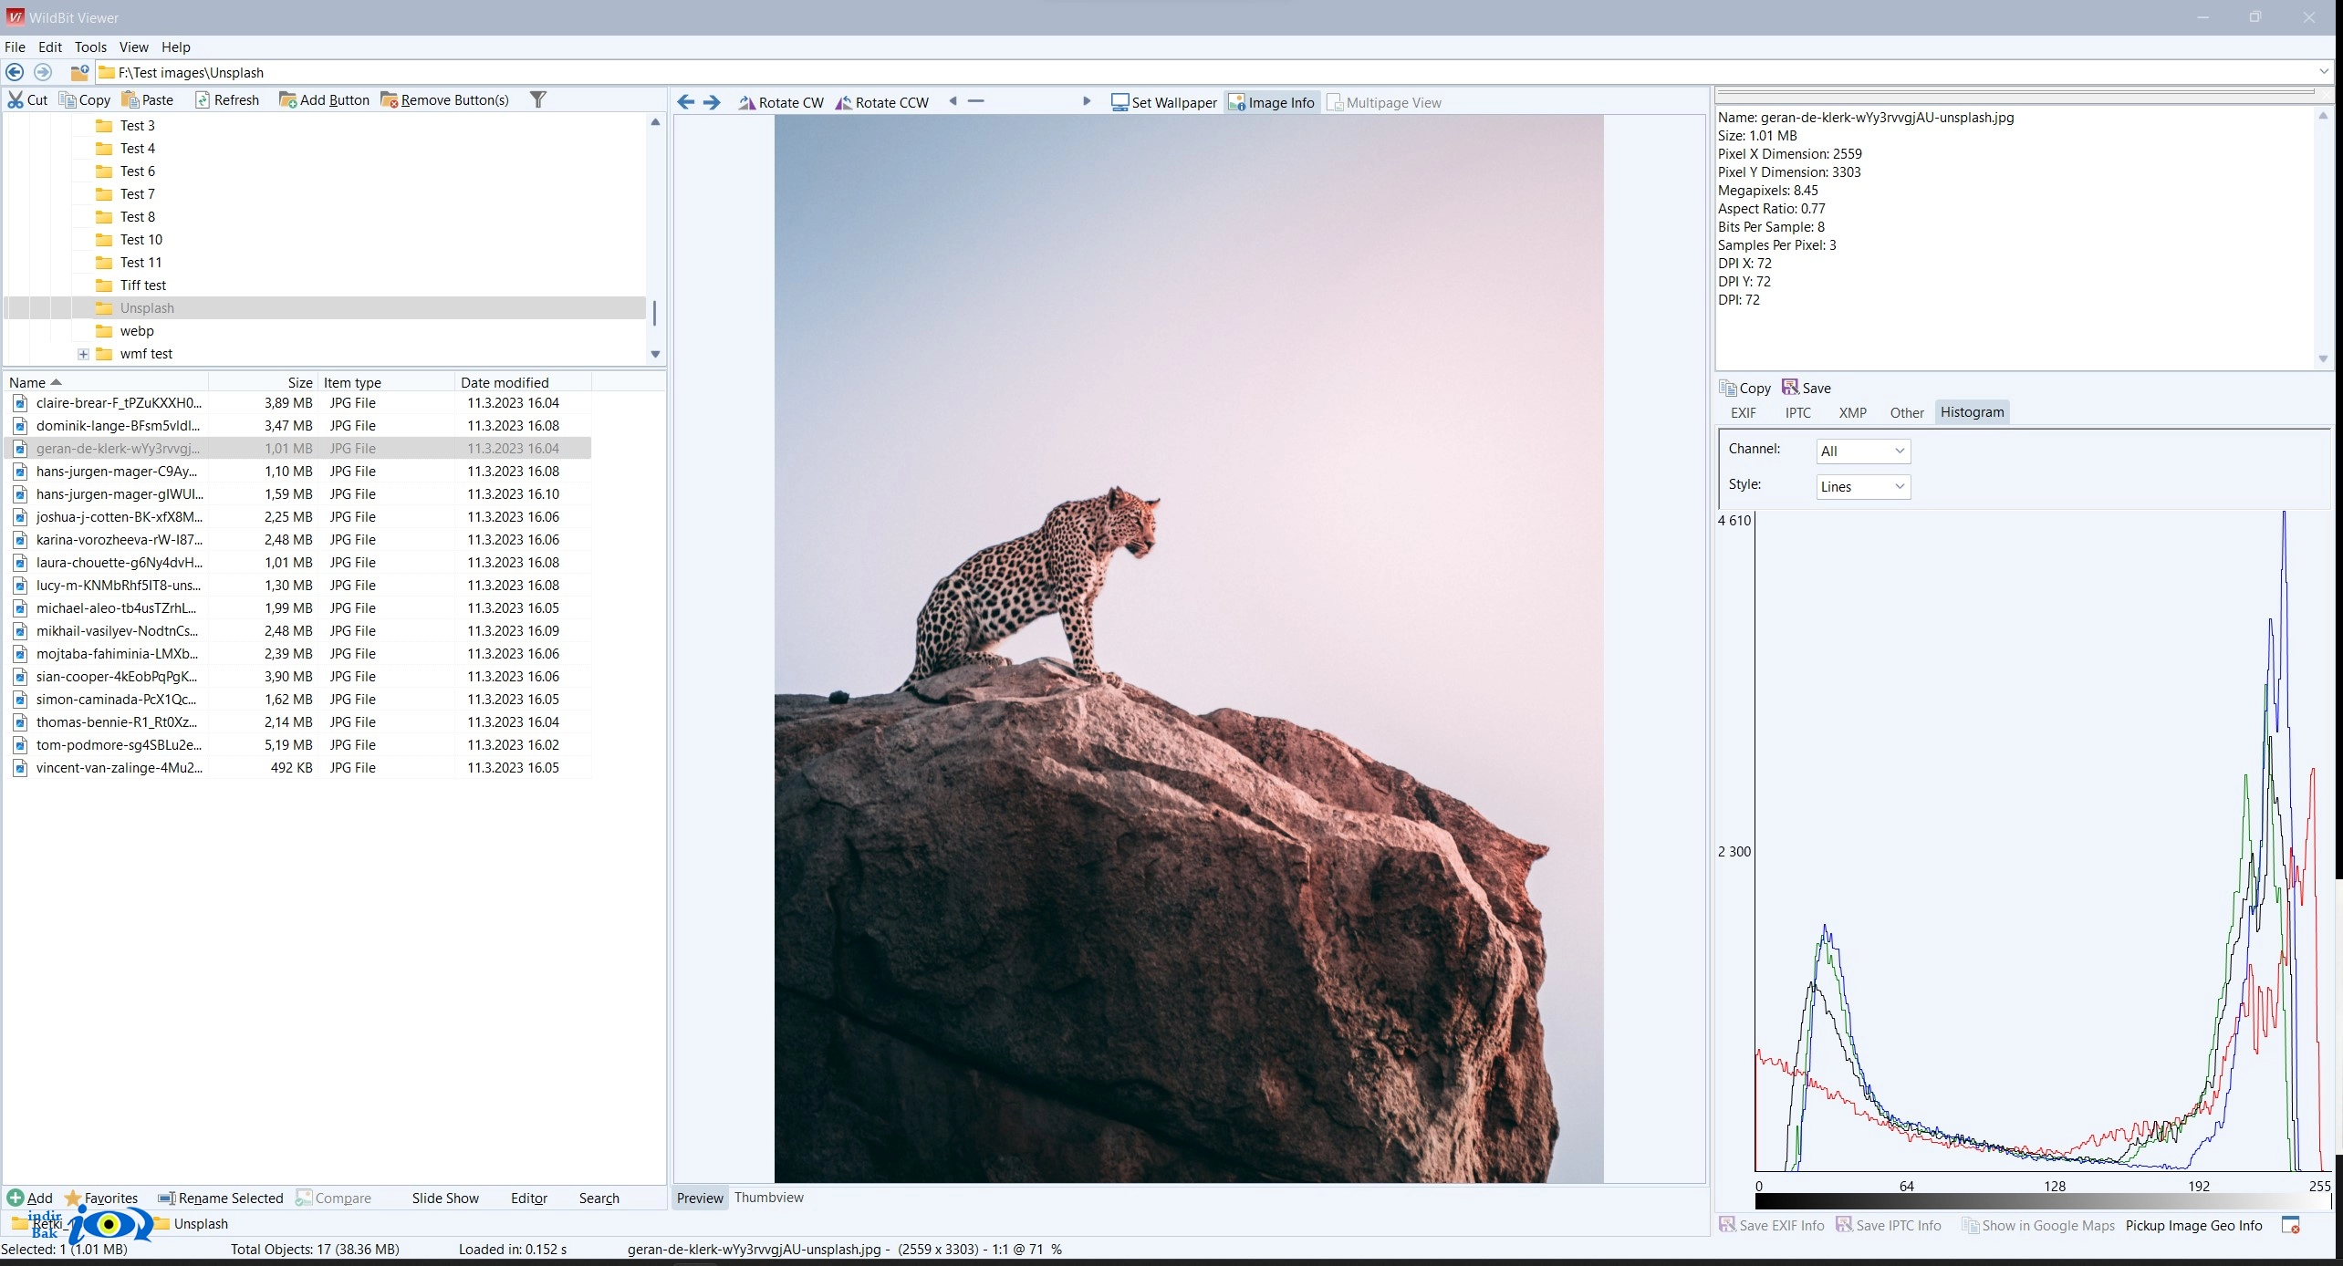Screen dimensions: 2343x1266
Task: Click the browse folder icon beside the path
Action: click(x=79, y=72)
